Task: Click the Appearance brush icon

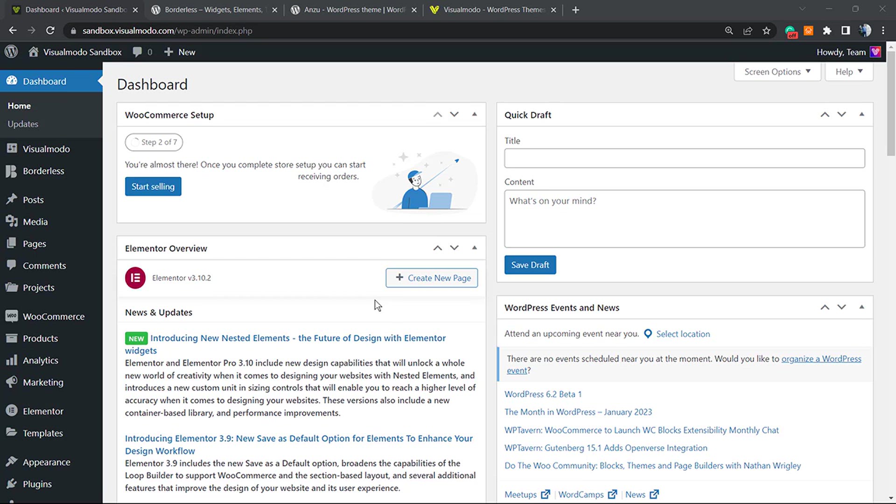Action: pyautogui.click(x=12, y=462)
